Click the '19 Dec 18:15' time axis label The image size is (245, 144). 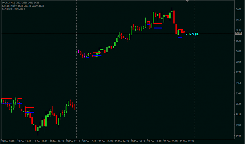point(41,142)
